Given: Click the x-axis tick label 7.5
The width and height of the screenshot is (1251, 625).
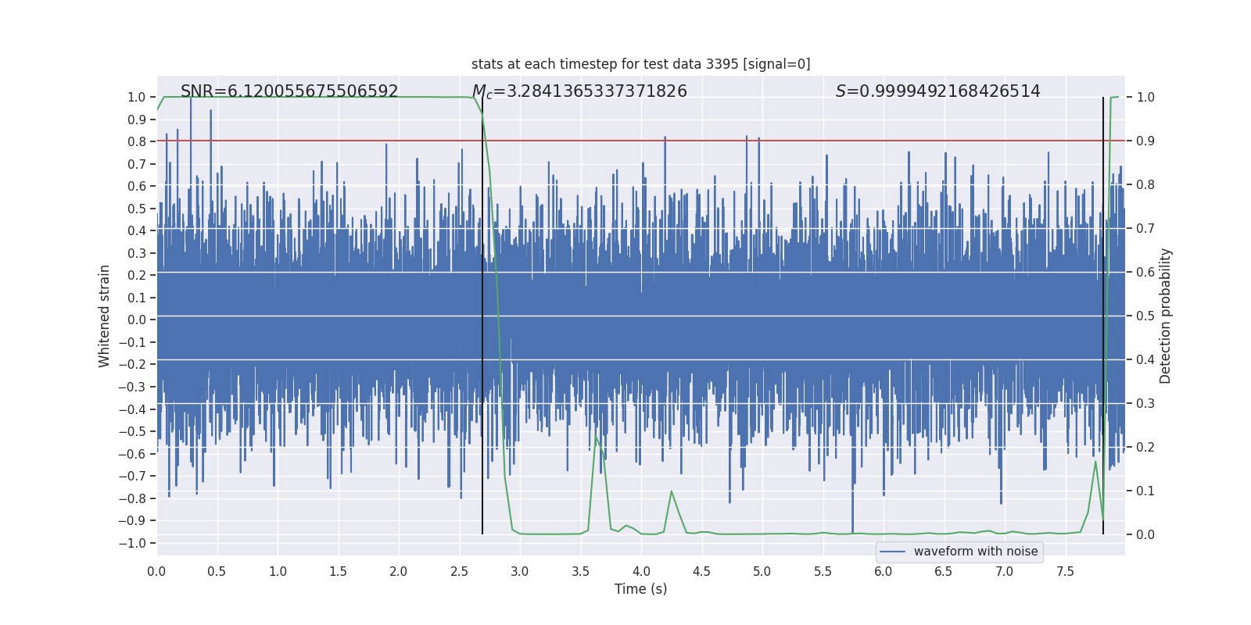Looking at the screenshot, I should pos(1065,571).
